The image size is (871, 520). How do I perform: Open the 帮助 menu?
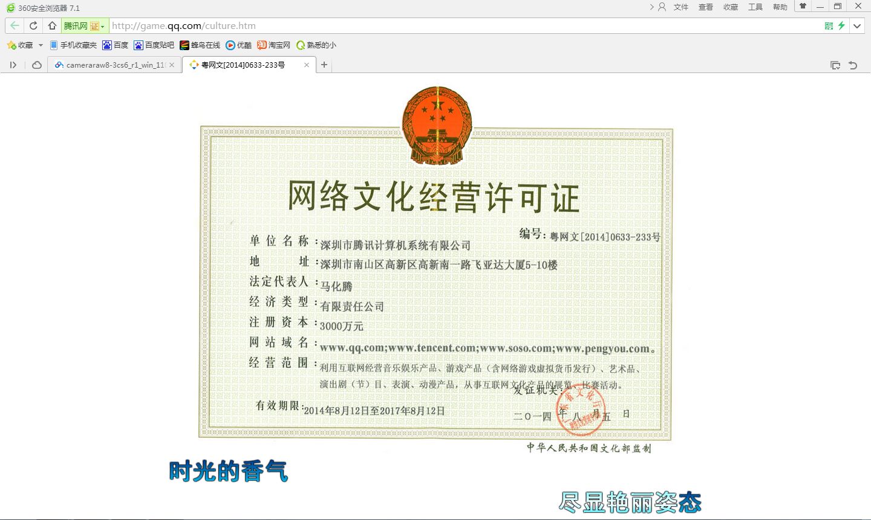tap(780, 7)
